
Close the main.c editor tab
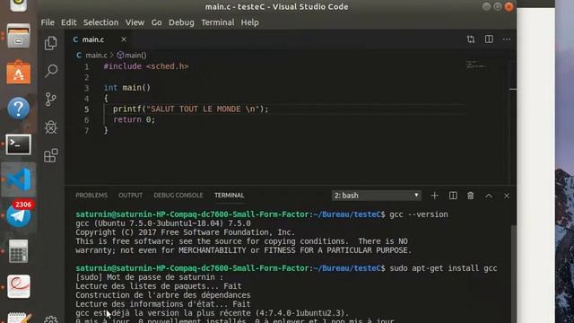(x=124, y=39)
